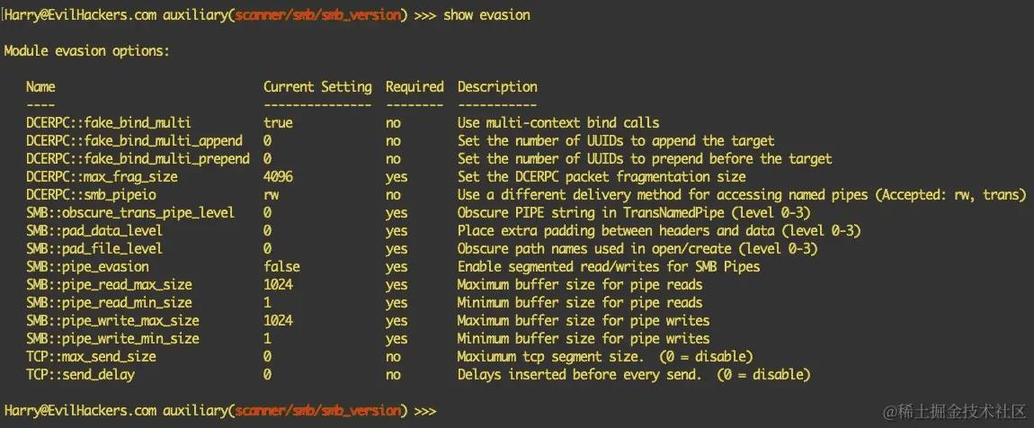This screenshot has width=1034, height=428.
Task: Click the 'show evasion' command text
Action: click(486, 14)
